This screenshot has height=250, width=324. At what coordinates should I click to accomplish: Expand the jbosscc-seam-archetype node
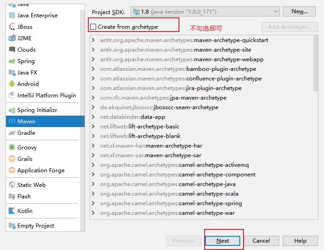pyautogui.click(x=93, y=107)
